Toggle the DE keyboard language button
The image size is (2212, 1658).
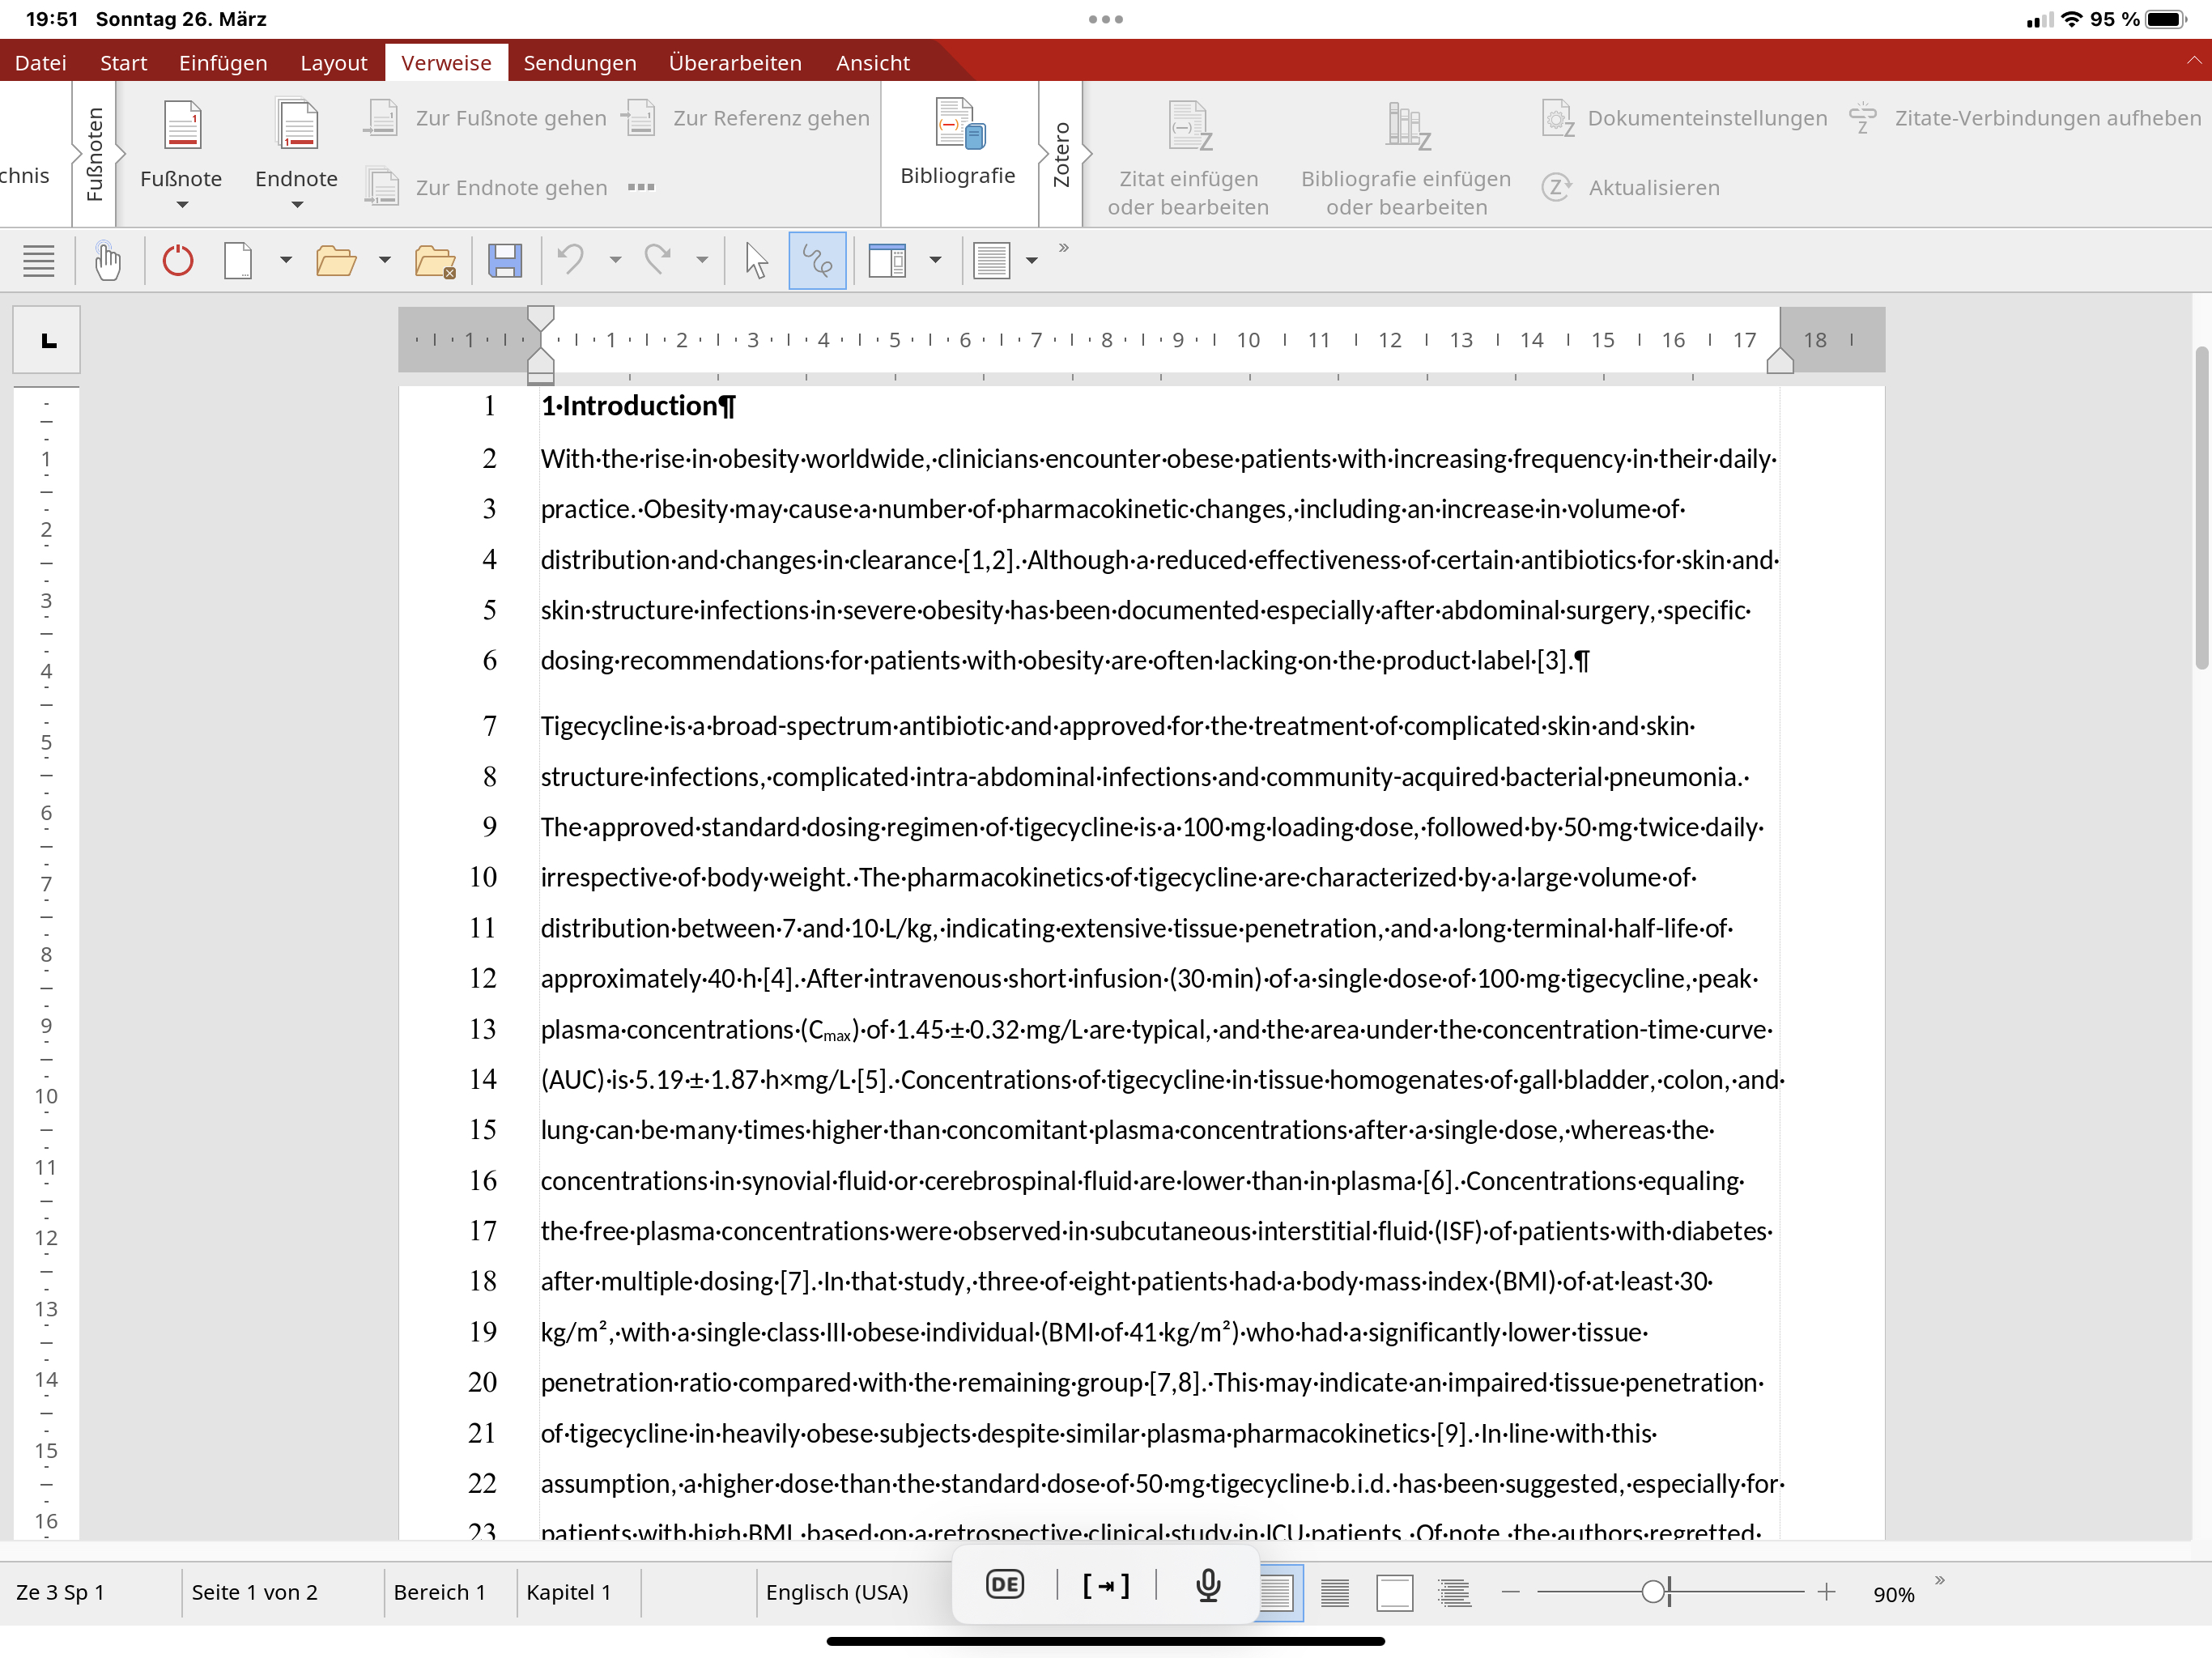point(1004,1585)
